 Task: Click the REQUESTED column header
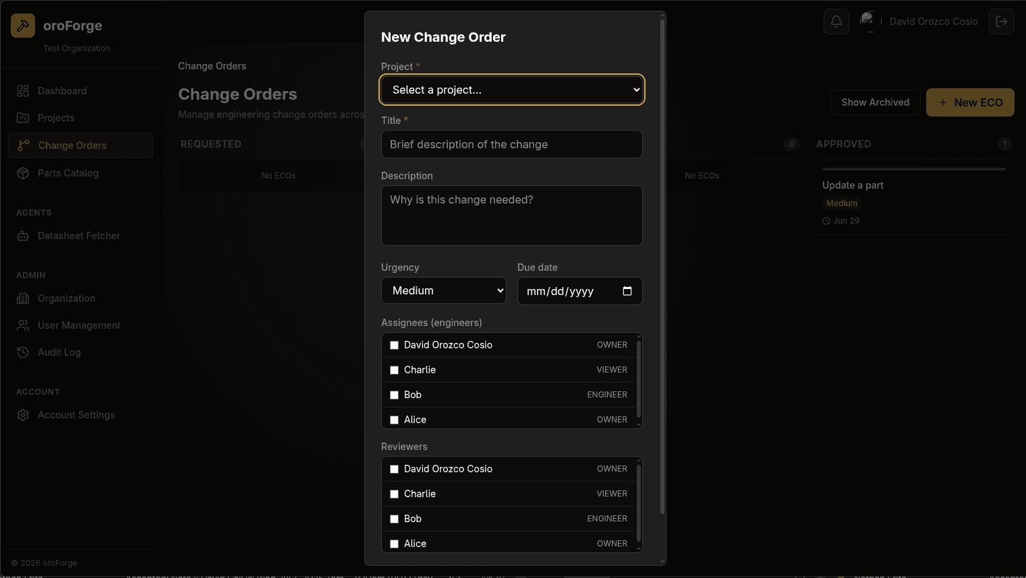[211, 144]
